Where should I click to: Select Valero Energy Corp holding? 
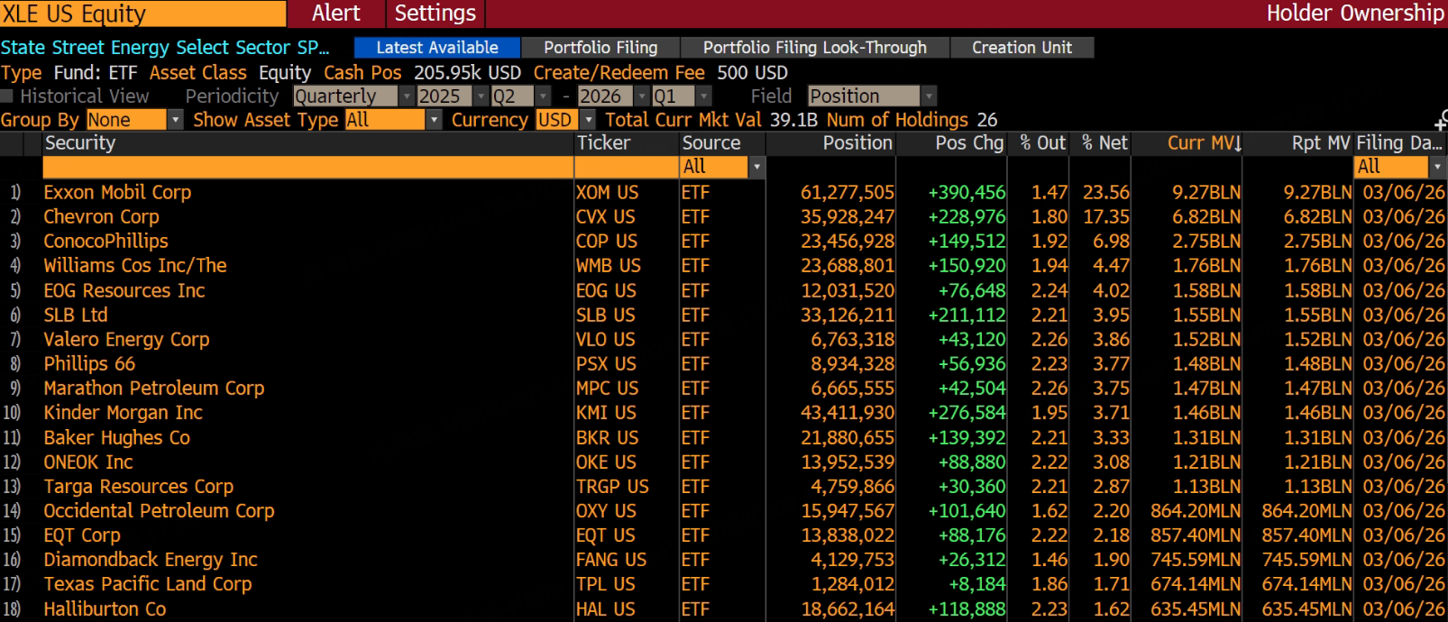126,340
